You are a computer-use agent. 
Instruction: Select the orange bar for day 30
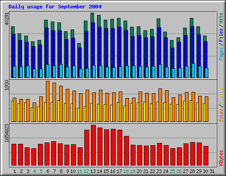point(207,109)
